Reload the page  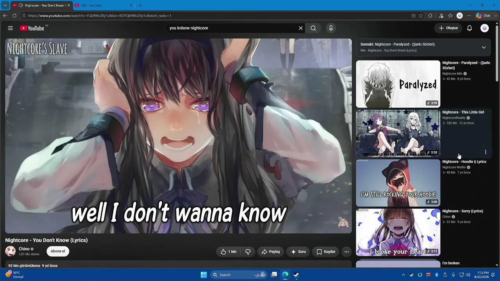14,16
